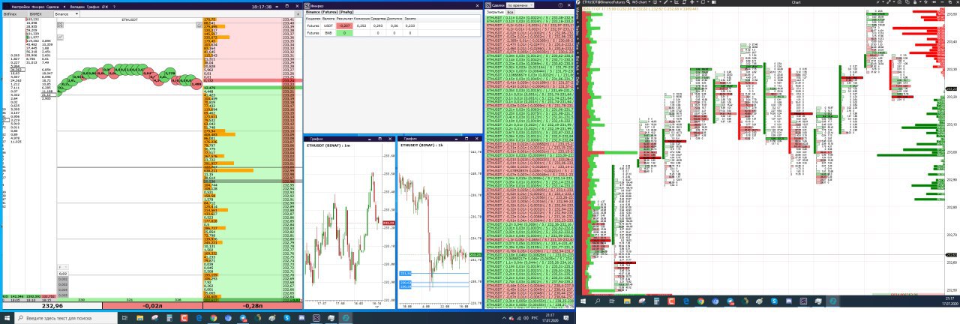Switch to the BitMEX exchange tab
Image resolution: width=960 pixels, height=324 pixels.
coord(35,14)
